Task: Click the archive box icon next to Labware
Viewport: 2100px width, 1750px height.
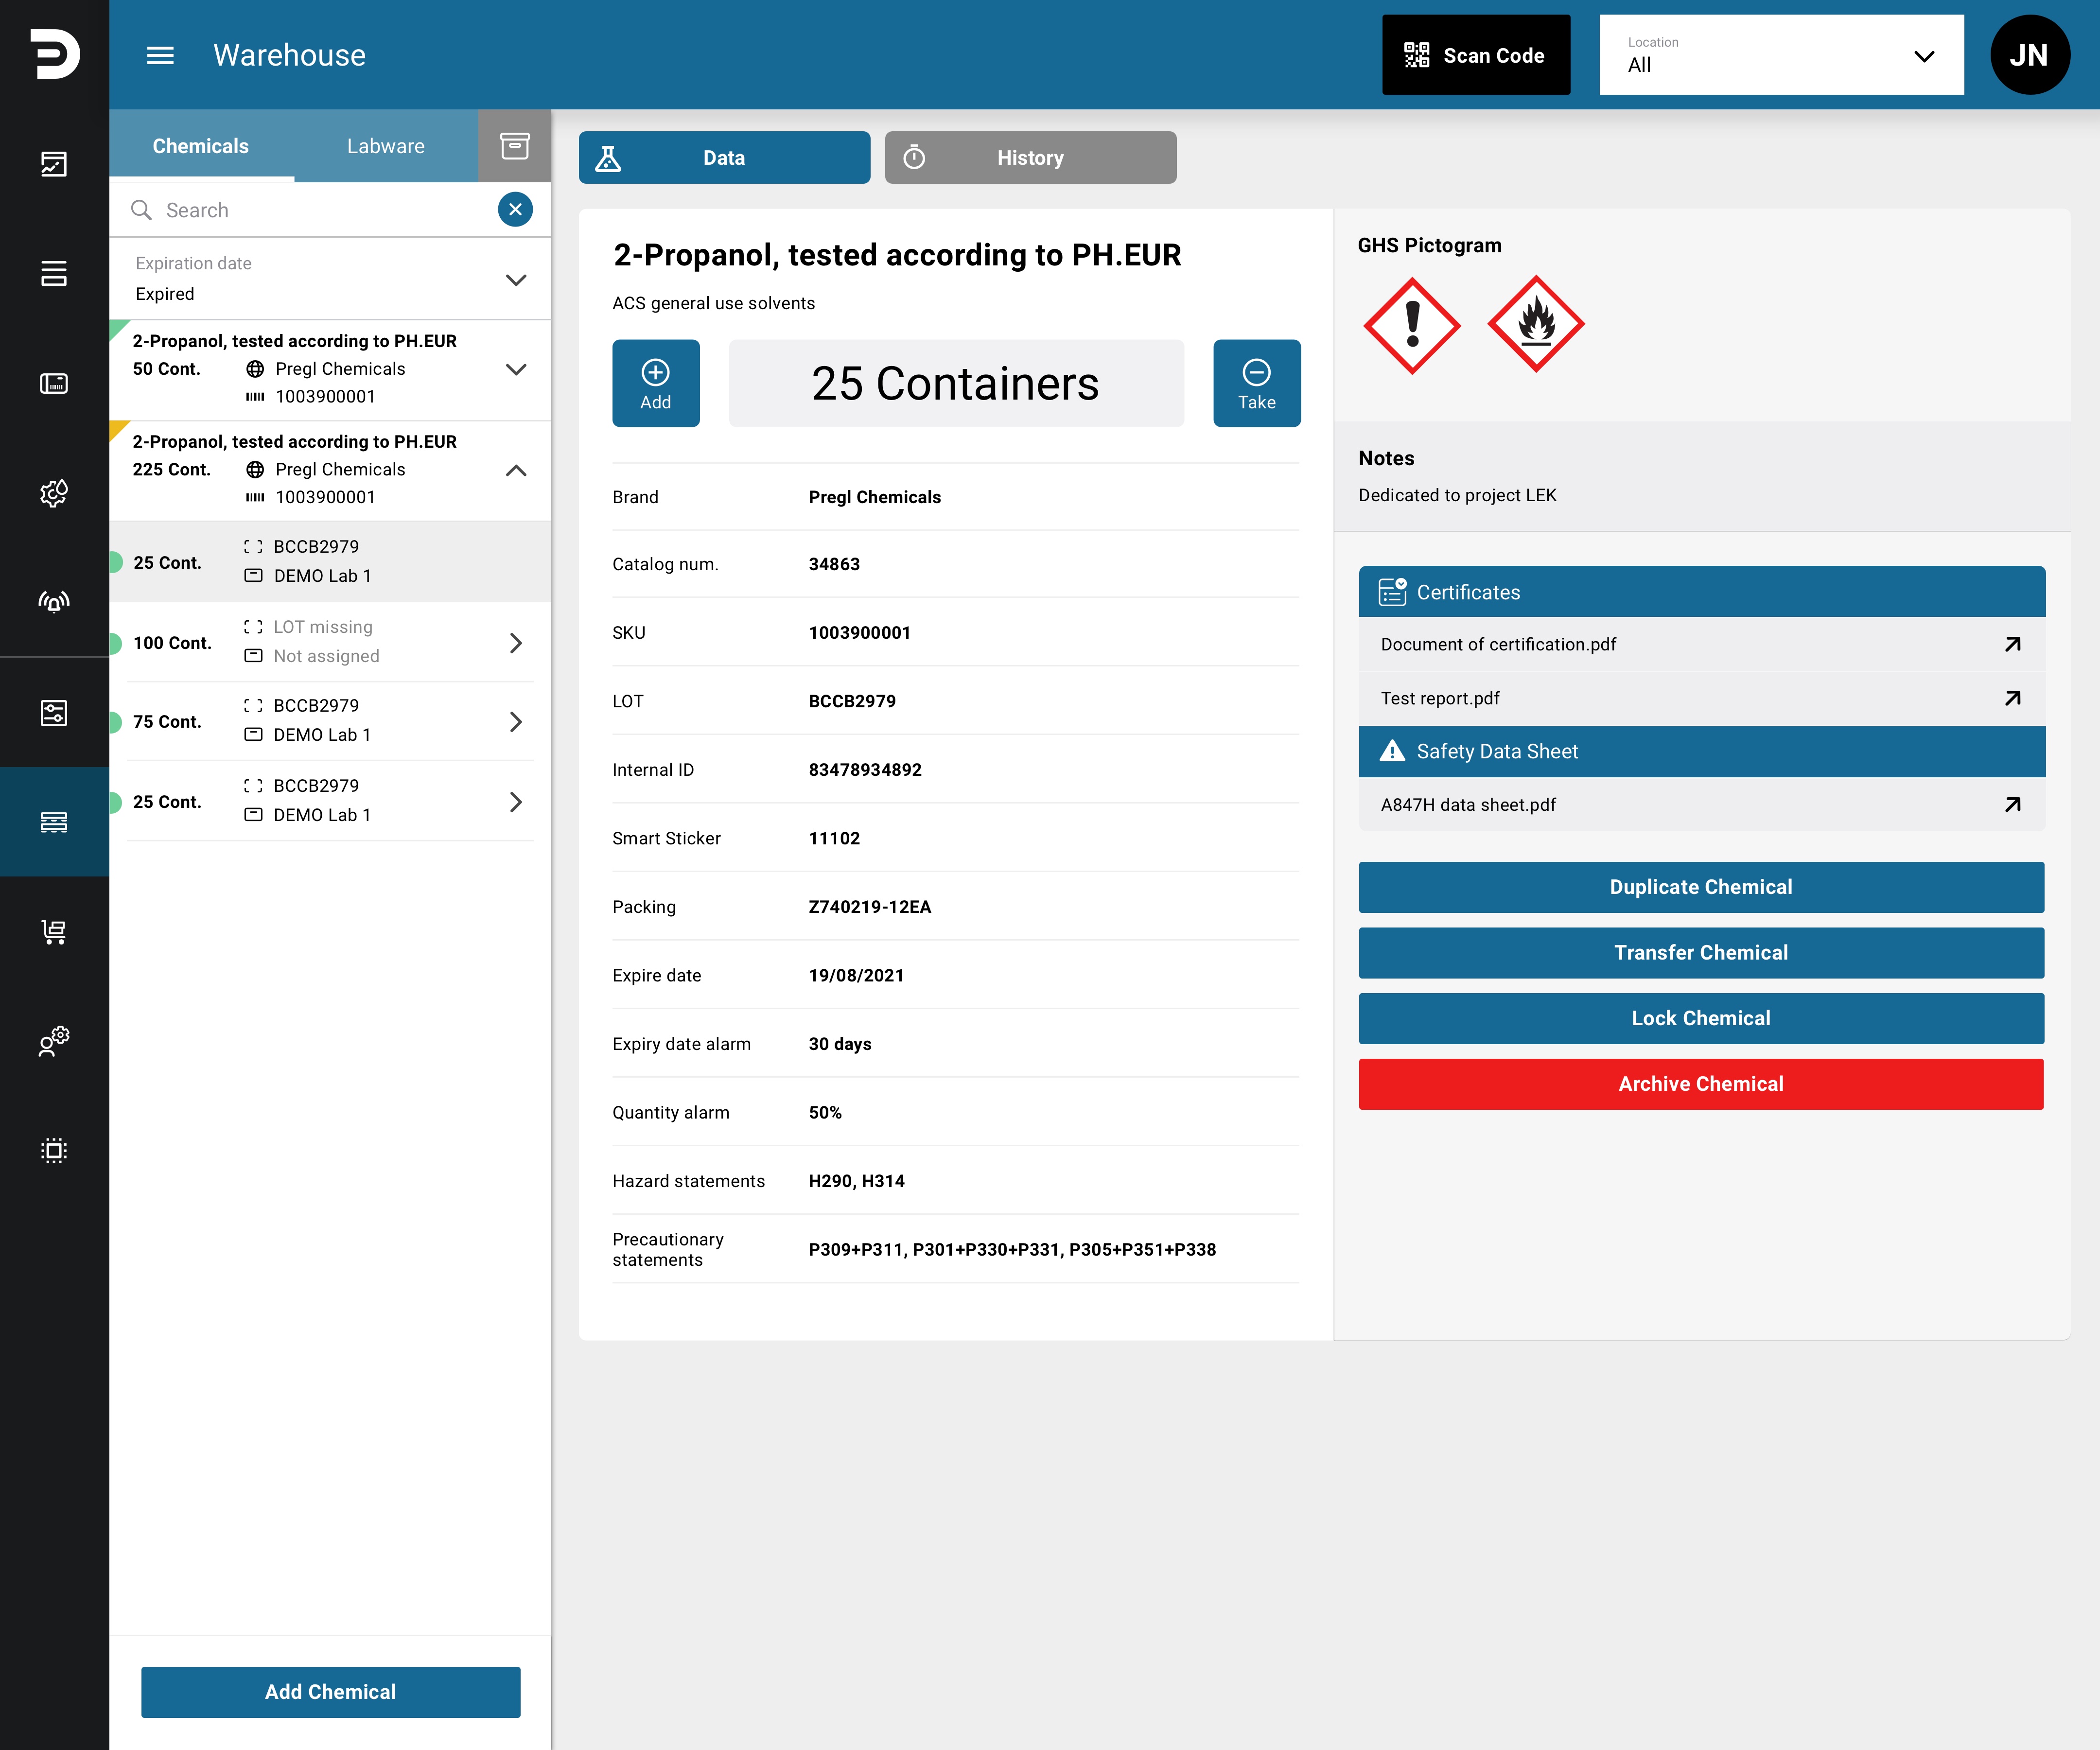Action: pos(514,146)
